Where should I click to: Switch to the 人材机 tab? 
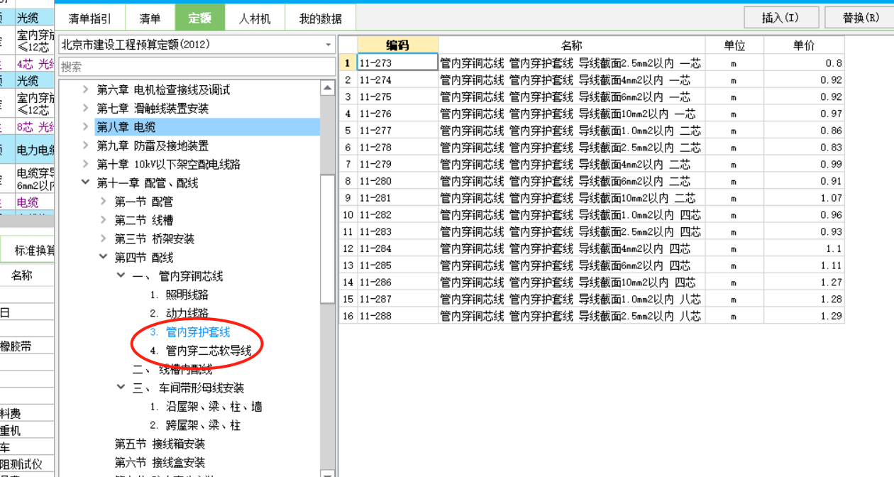(x=254, y=18)
